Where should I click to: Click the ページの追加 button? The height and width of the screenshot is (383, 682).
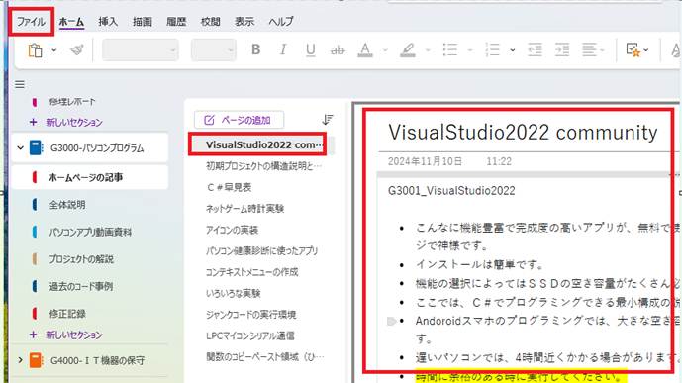click(x=240, y=120)
